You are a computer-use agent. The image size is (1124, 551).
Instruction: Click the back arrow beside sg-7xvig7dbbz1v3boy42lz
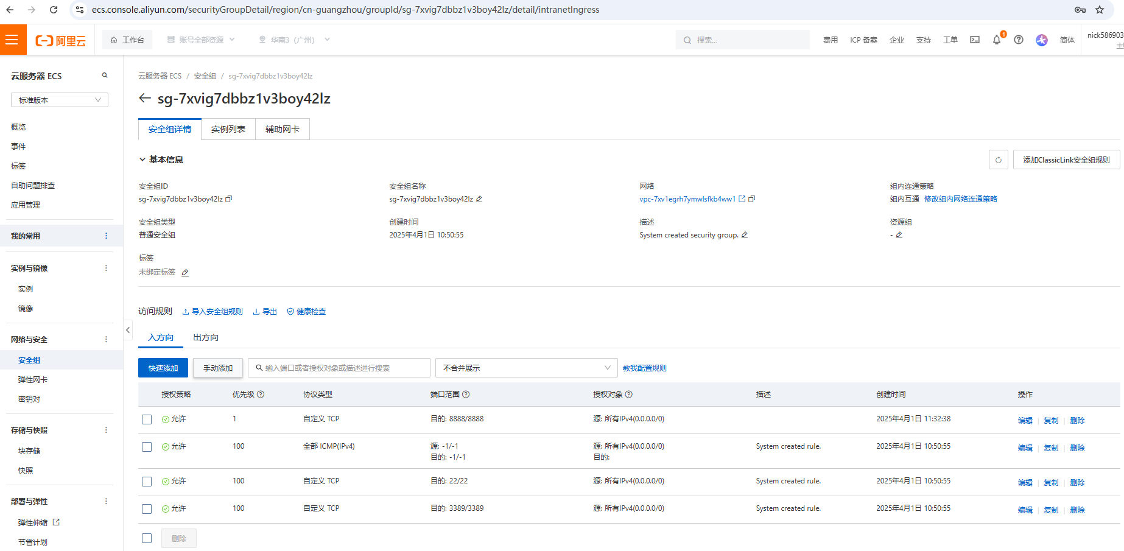click(x=145, y=99)
